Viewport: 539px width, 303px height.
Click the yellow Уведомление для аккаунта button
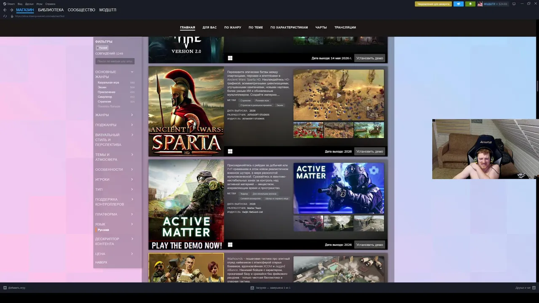pyautogui.click(x=433, y=4)
